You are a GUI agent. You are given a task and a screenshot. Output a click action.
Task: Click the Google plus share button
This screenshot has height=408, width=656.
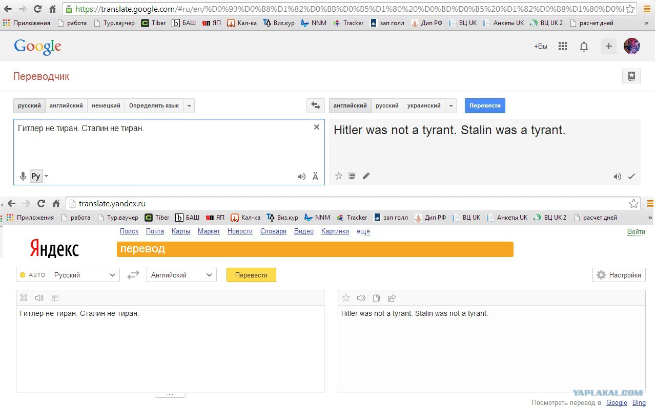pyautogui.click(x=609, y=46)
